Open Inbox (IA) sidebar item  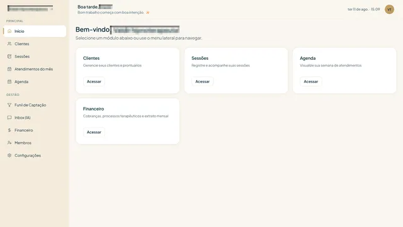tap(35, 118)
